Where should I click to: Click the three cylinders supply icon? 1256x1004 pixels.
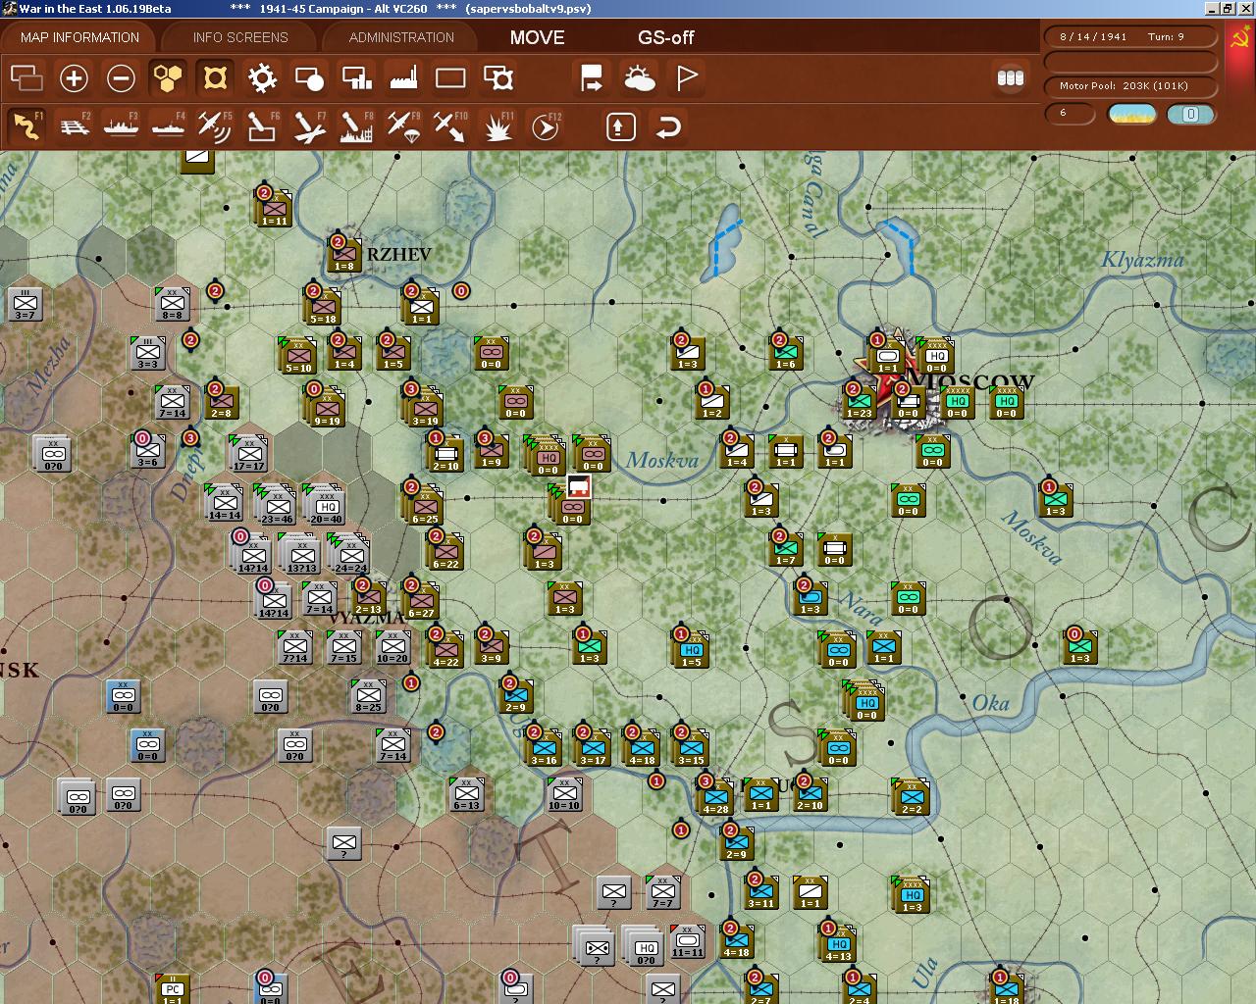click(x=1010, y=77)
